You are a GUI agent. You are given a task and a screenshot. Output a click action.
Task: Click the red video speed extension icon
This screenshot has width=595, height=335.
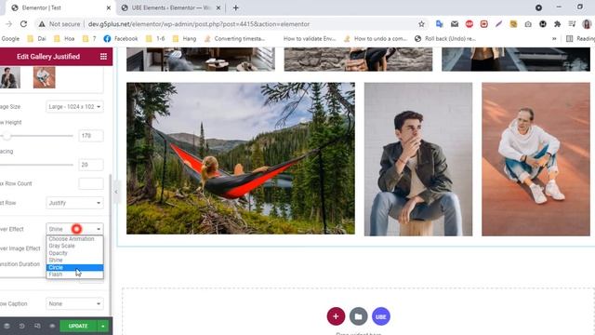click(x=483, y=24)
